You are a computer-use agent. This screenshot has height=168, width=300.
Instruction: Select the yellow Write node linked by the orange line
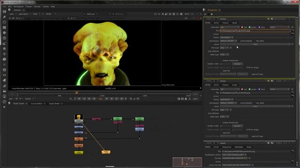[x=106, y=152]
